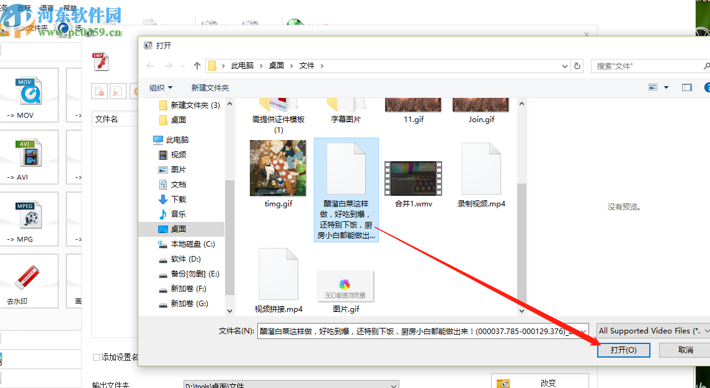The height and width of the screenshot is (388, 710).
Task: Enable 添加设置名 checkbox in main window
Action: coord(96,357)
